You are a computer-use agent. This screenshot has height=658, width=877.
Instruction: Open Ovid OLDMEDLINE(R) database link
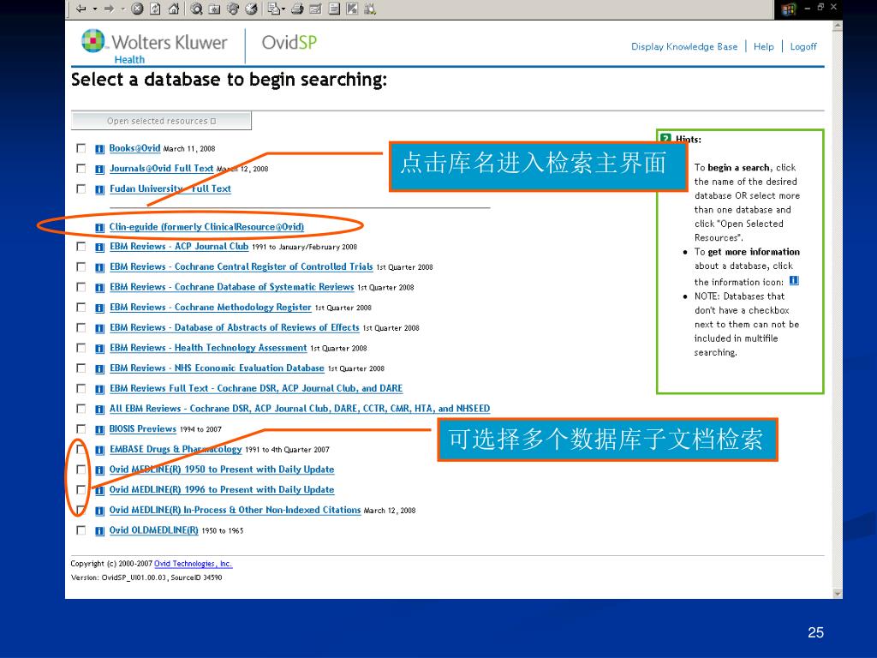tap(154, 530)
